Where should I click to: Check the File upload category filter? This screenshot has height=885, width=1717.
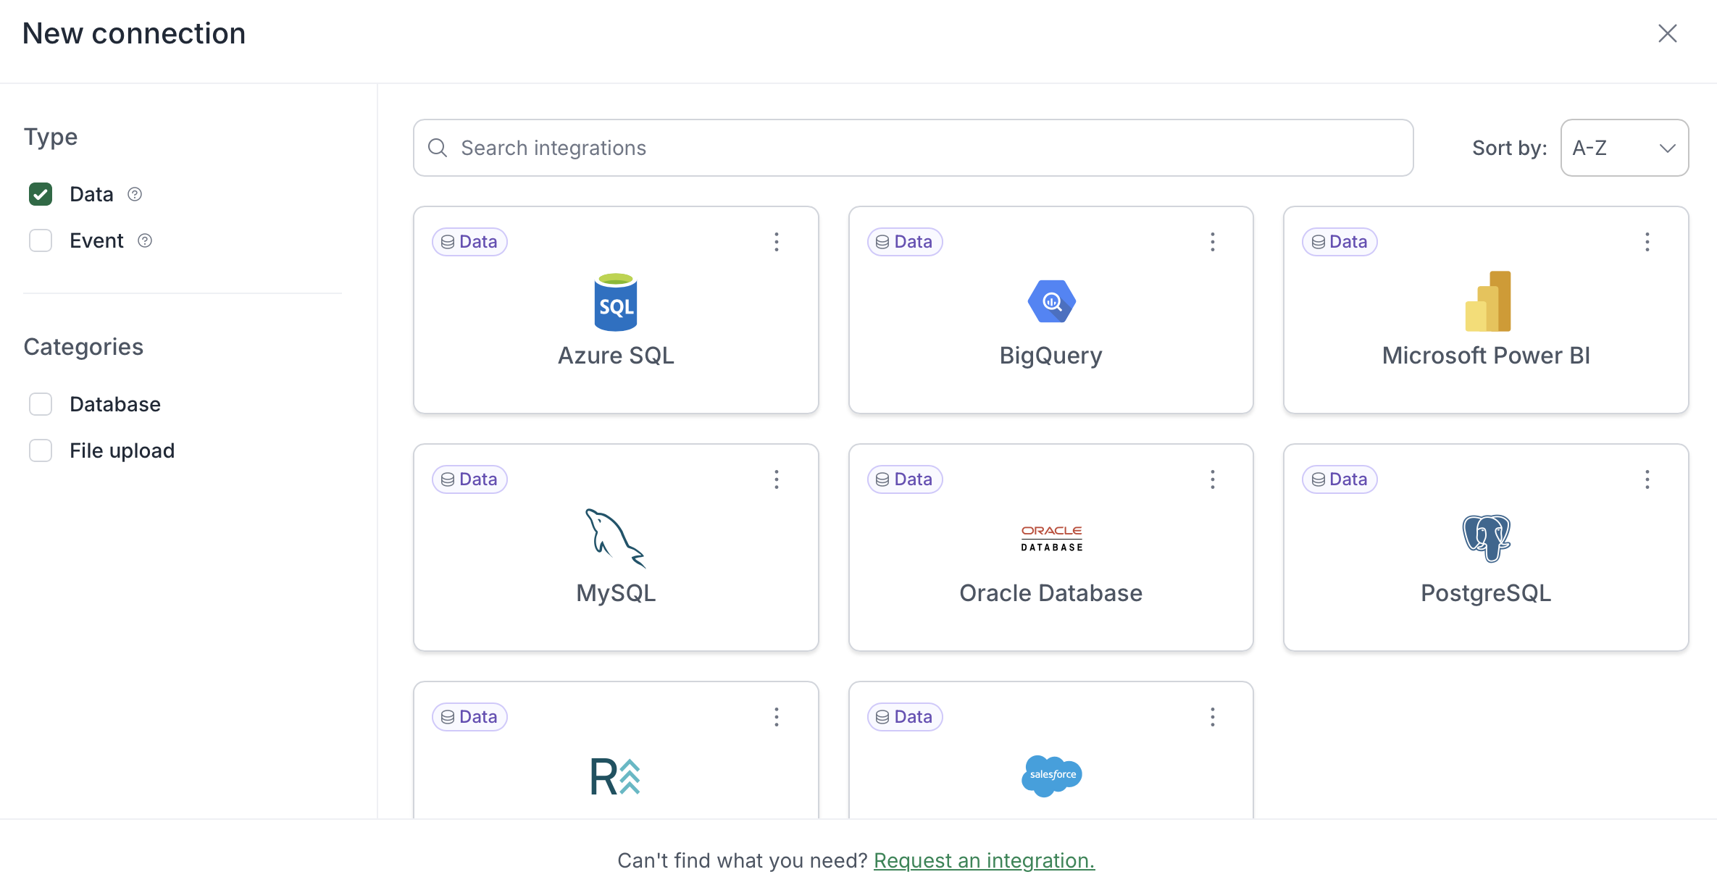tap(41, 450)
